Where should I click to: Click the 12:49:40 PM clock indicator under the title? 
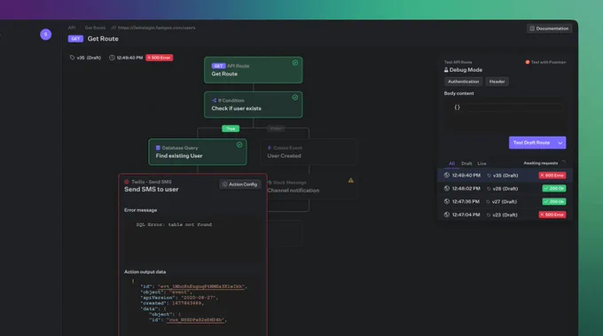126,58
